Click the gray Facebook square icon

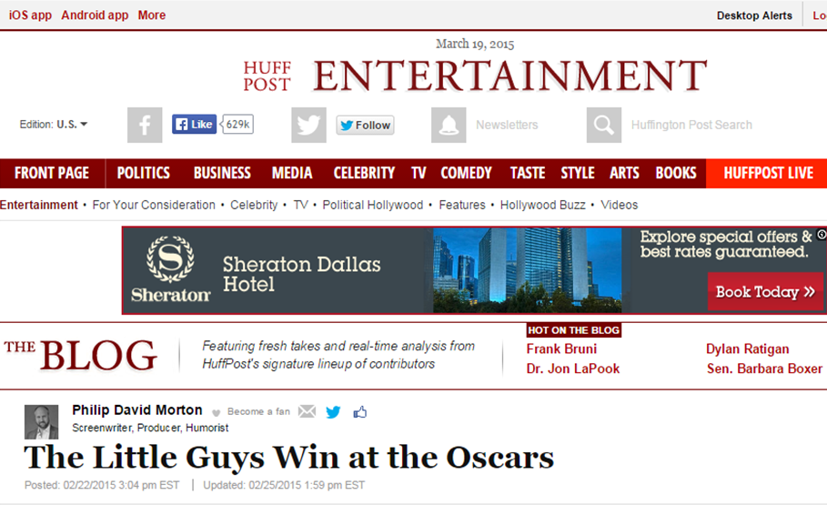145,125
